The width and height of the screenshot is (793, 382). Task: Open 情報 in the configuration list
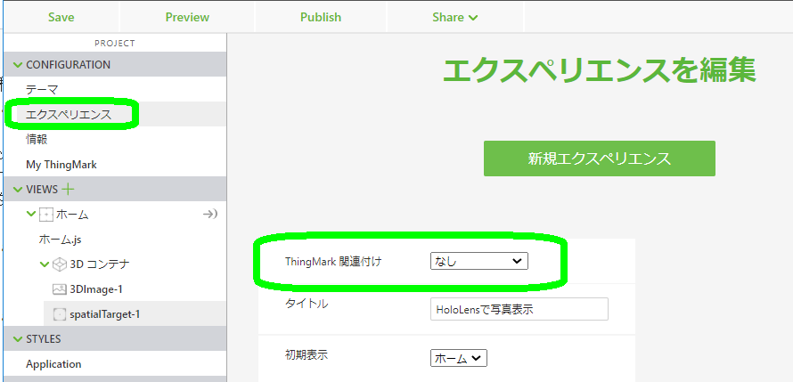[37, 140]
